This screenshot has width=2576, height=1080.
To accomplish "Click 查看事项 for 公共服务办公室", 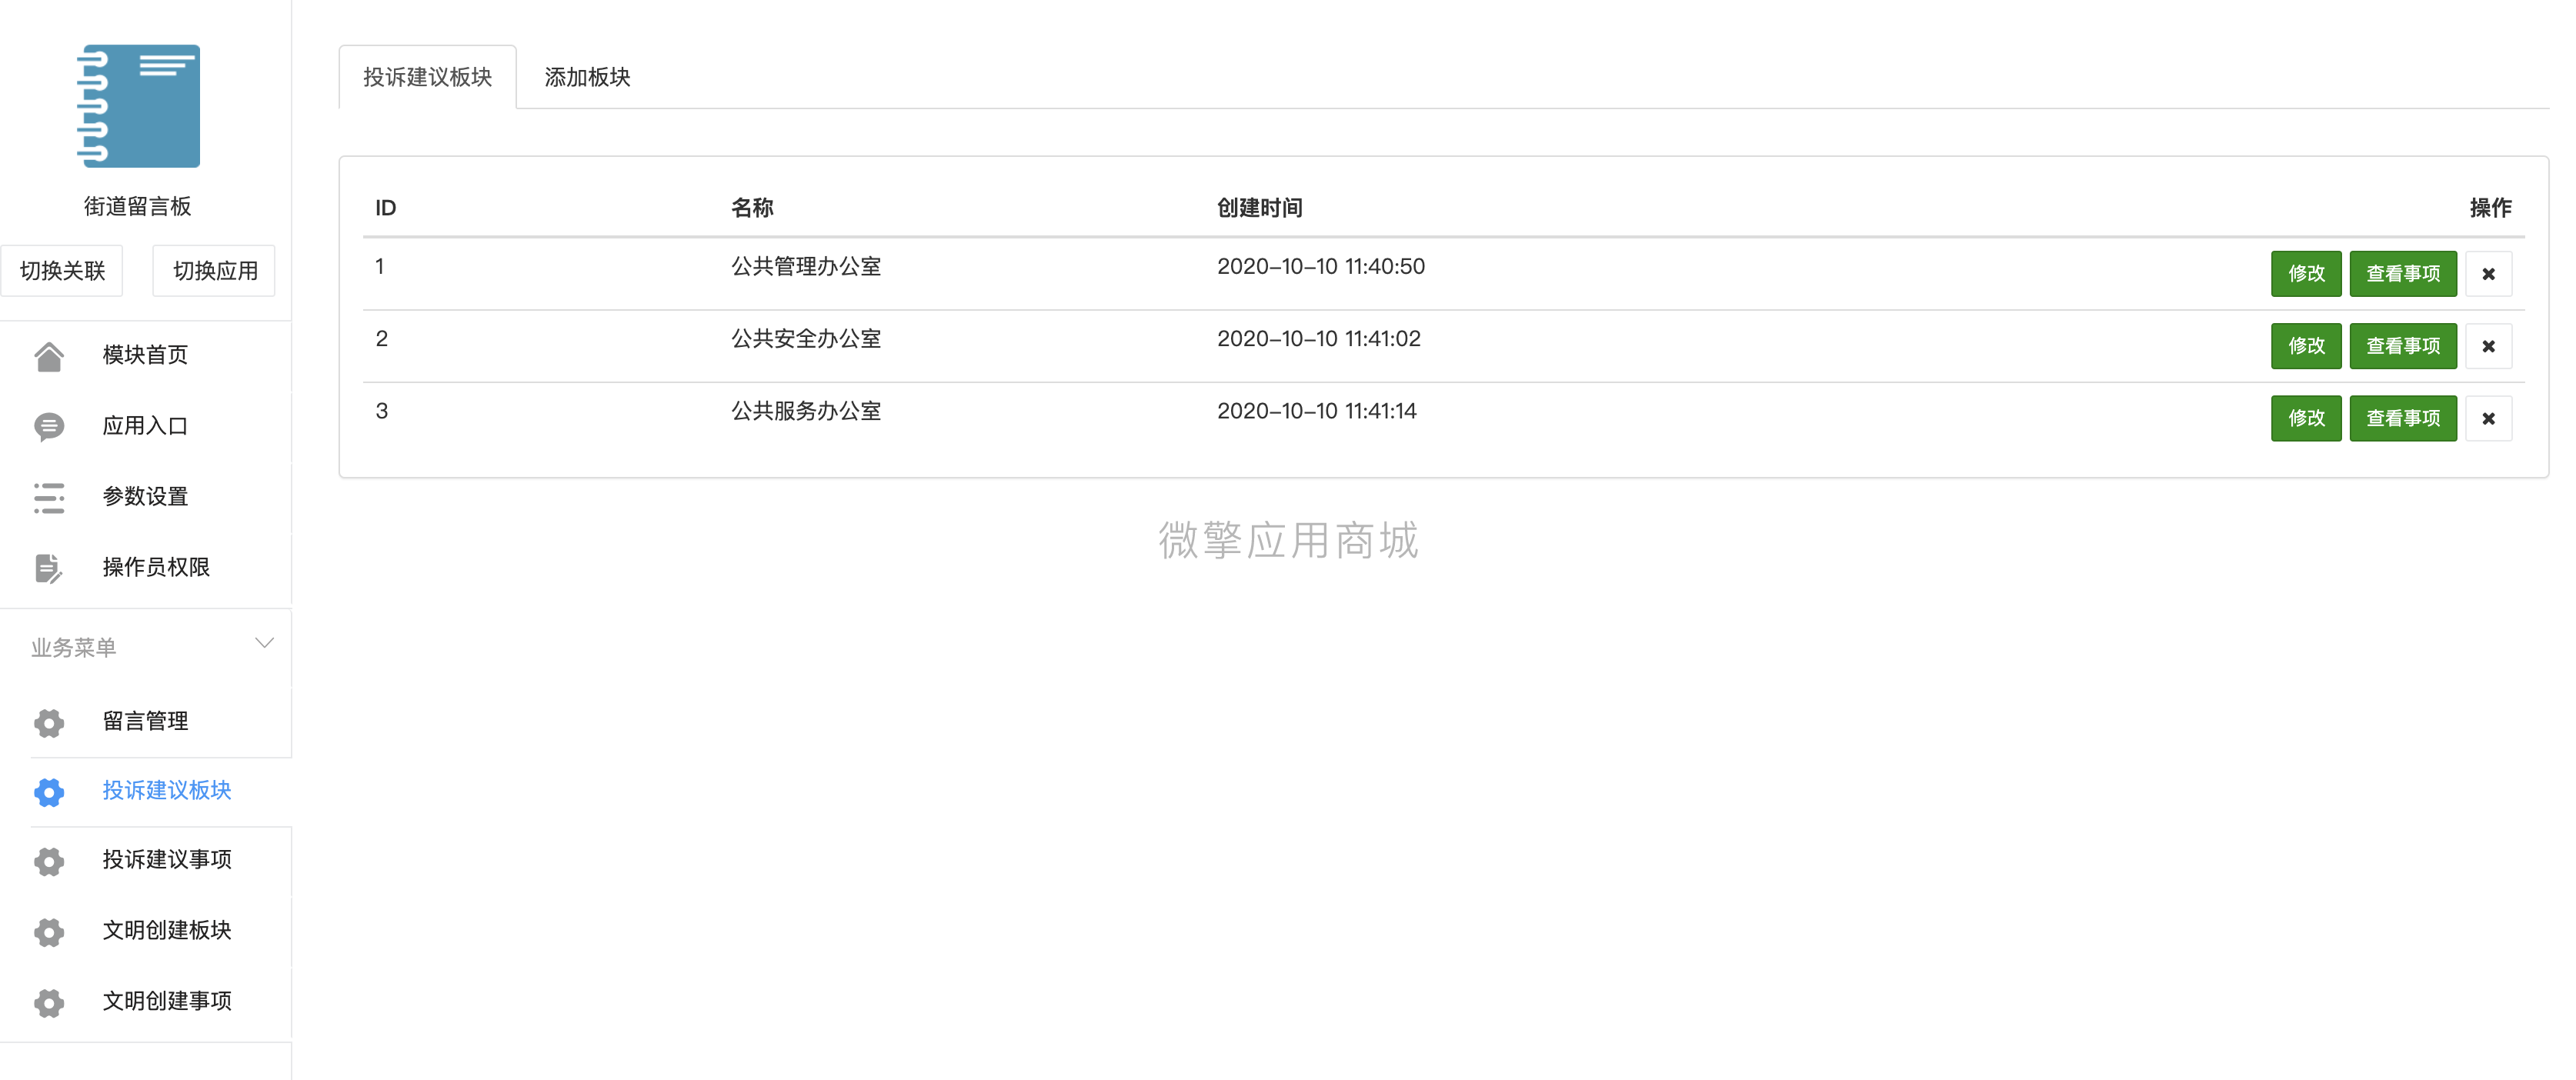I will coord(2403,418).
